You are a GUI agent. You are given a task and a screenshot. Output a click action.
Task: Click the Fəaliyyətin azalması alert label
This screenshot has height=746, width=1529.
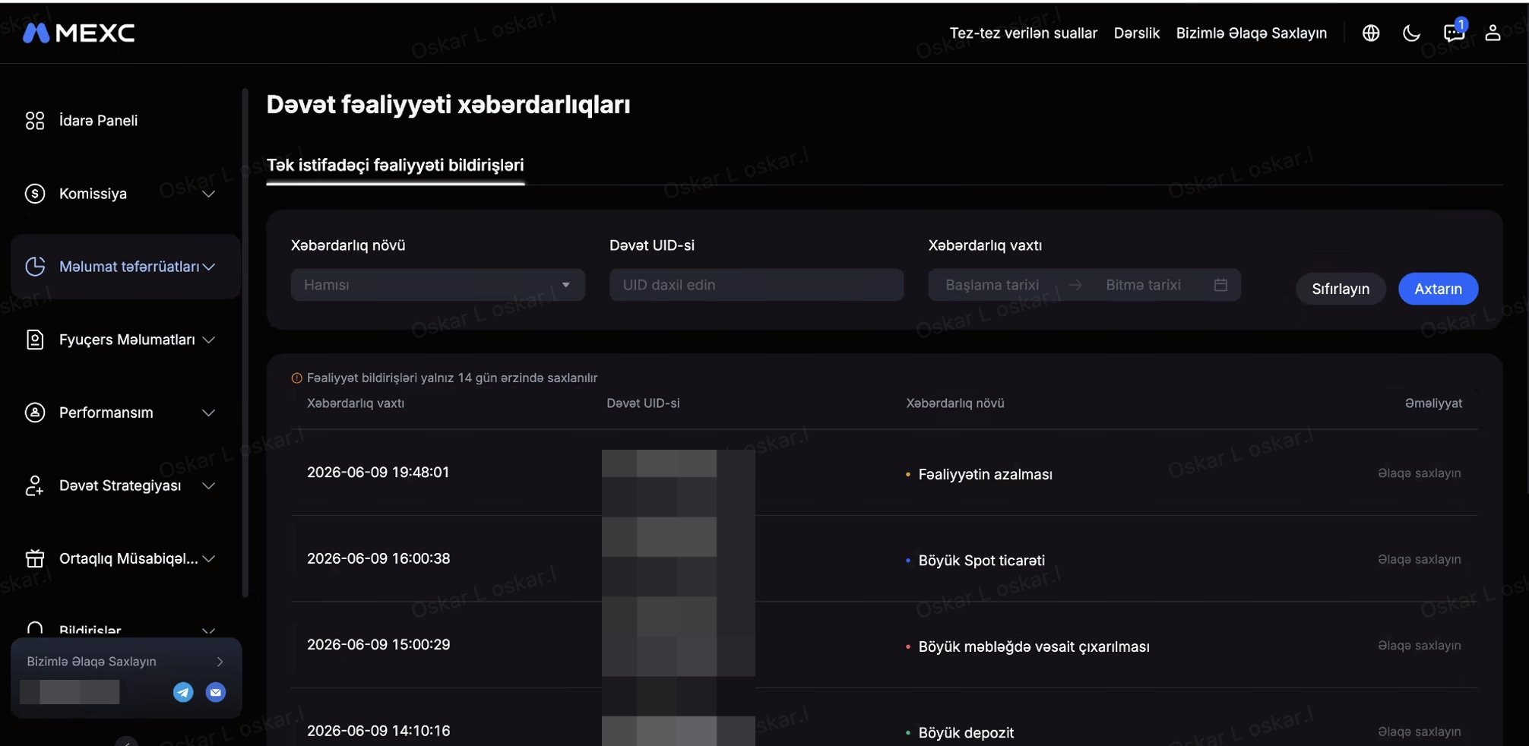985,474
